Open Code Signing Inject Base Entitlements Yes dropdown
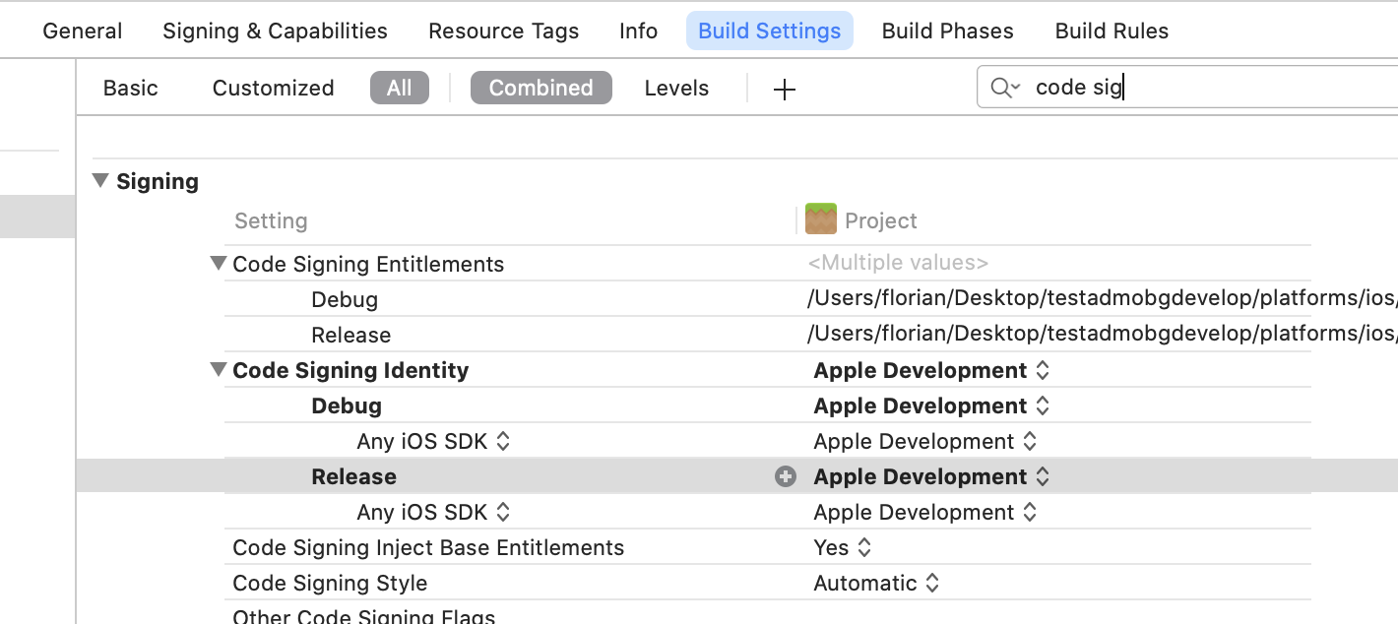This screenshot has height=624, width=1398. coord(843,548)
